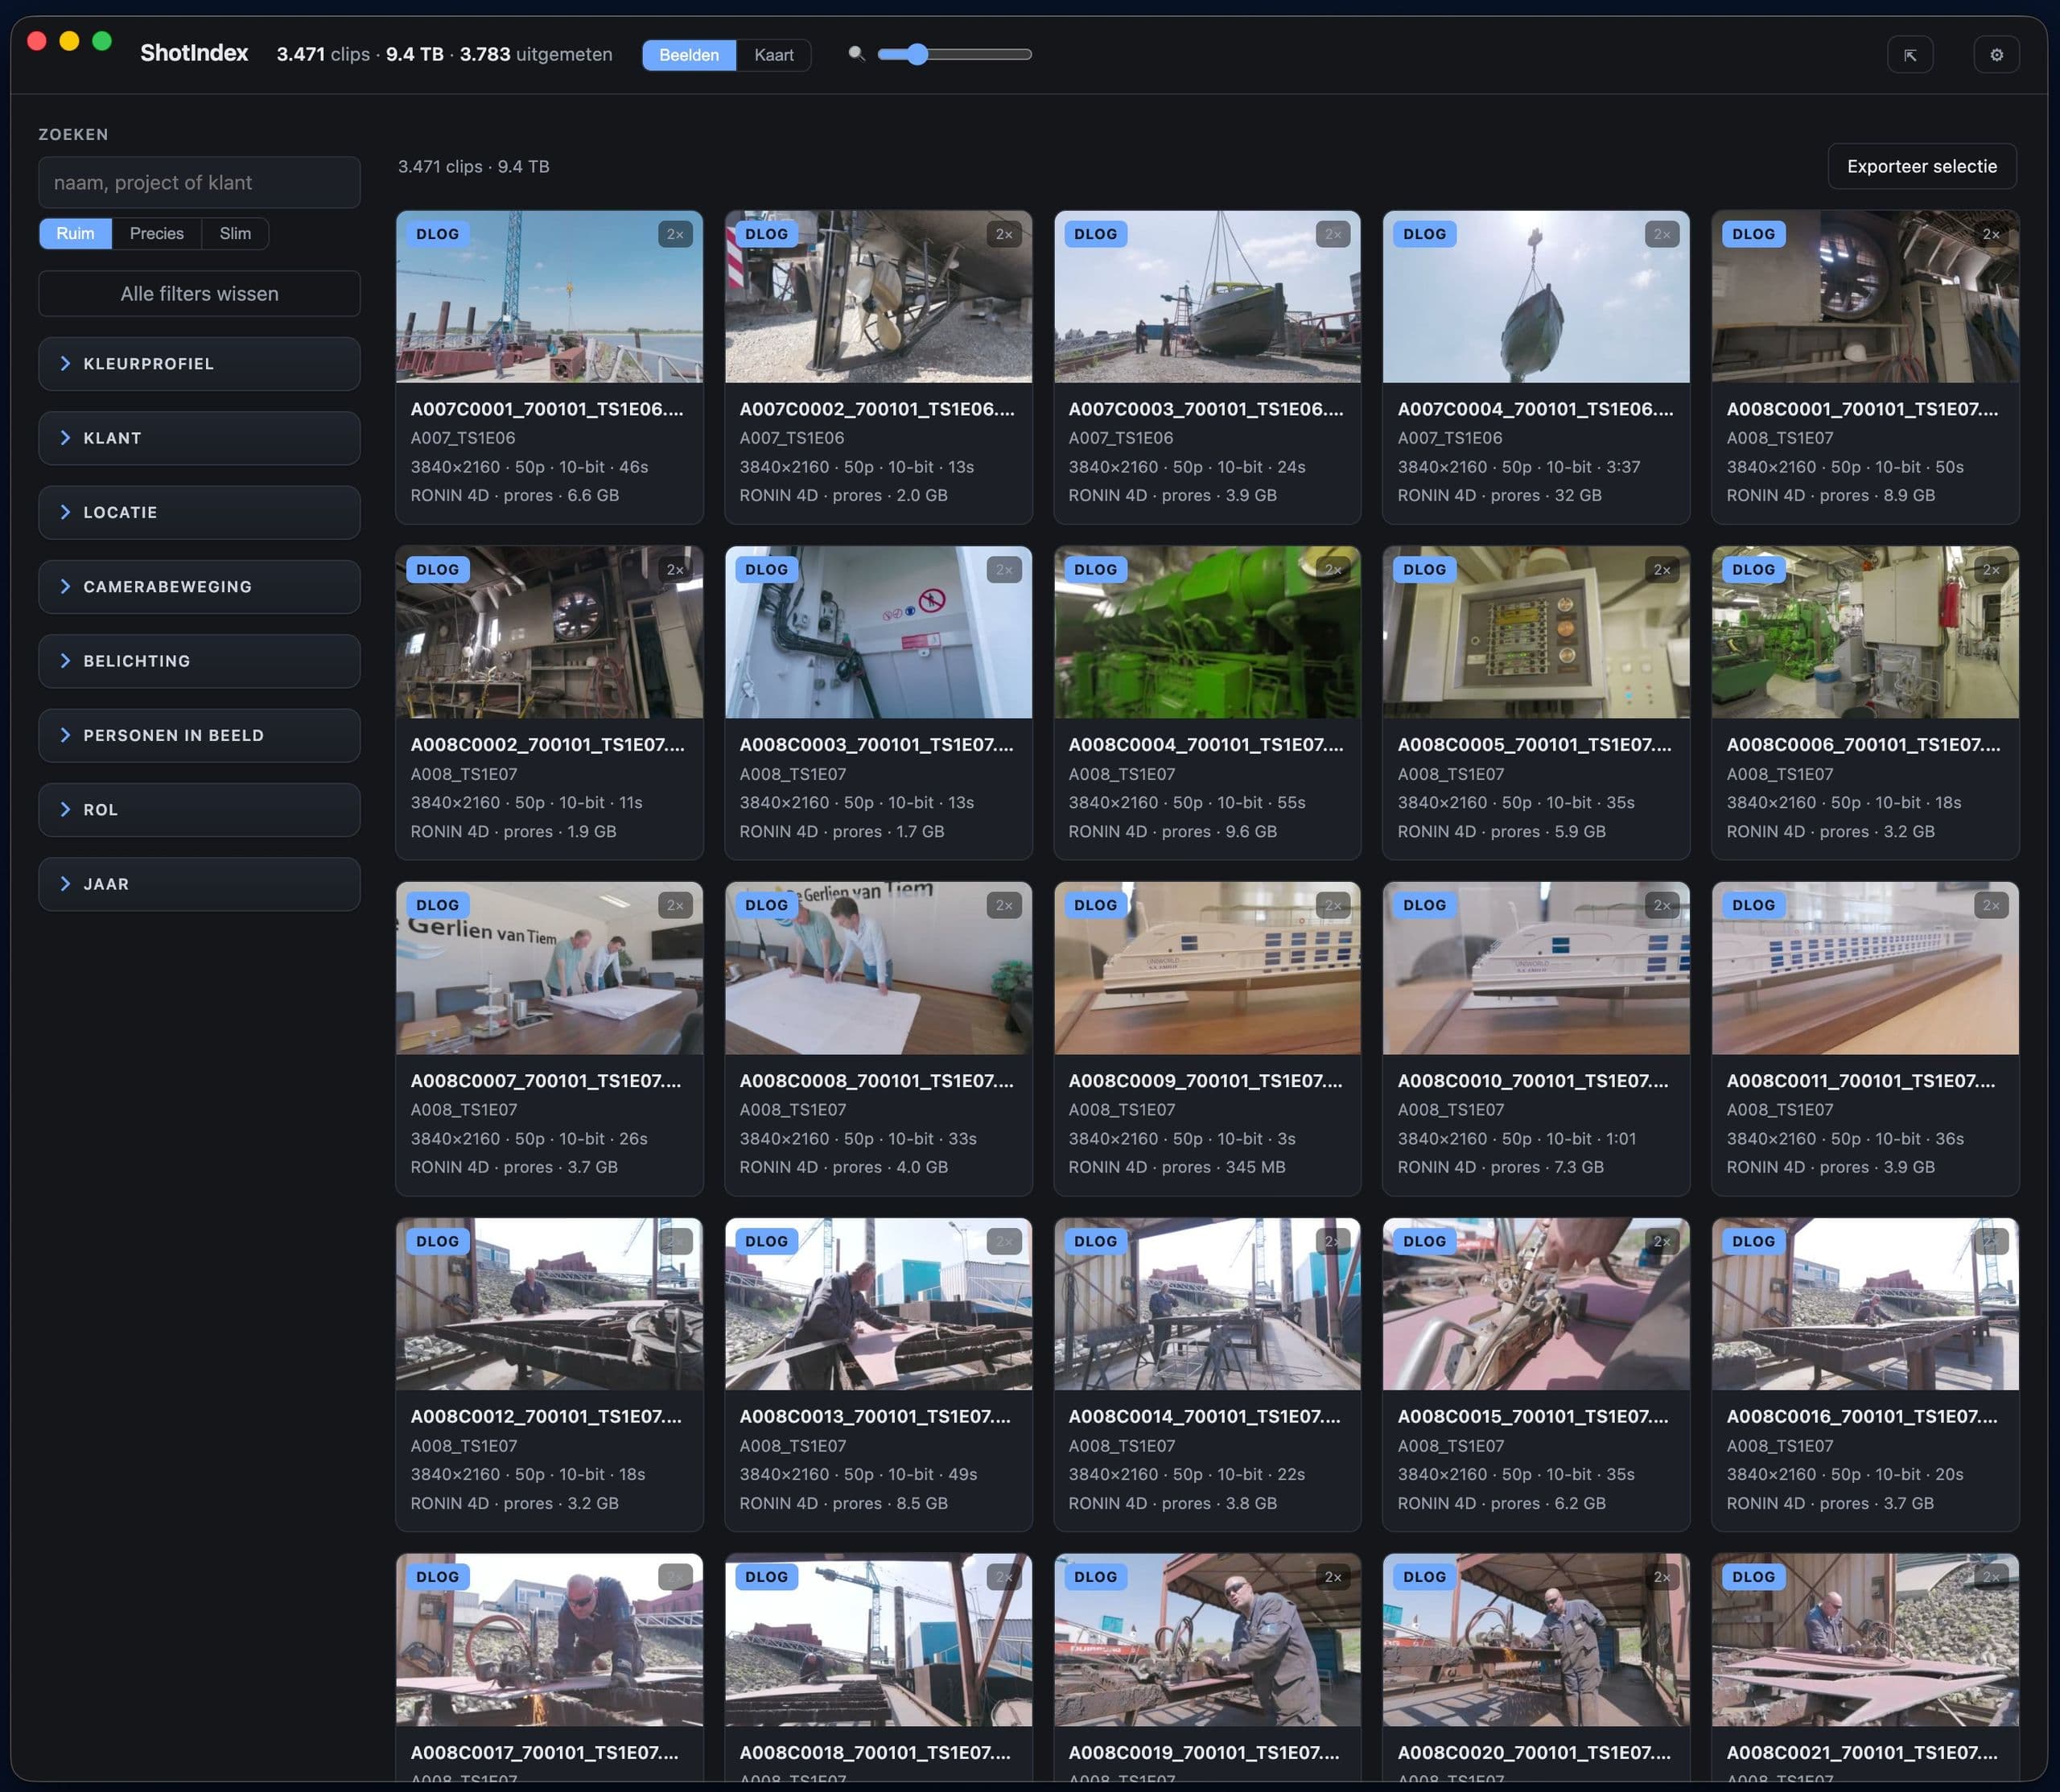Click the DLOG badge on A007C0004 clip
This screenshot has height=1792, width=2060.
[x=1424, y=234]
